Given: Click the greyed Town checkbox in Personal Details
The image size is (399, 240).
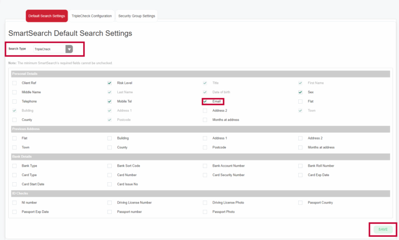Looking at the screenshot, I should coord(300,110).
